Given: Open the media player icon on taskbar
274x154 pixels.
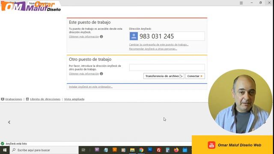Looking at the screenshot, I should tap(123, 150).
